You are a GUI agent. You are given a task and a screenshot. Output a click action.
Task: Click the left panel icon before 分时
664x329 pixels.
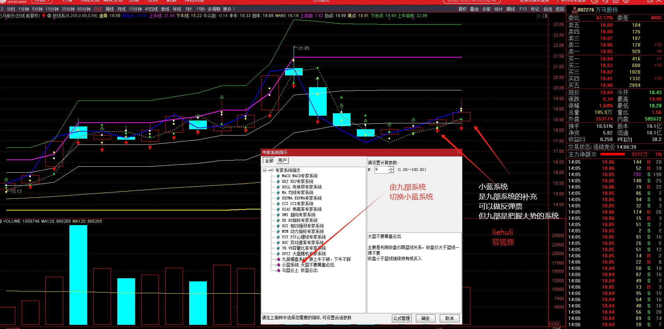[2, 9]
